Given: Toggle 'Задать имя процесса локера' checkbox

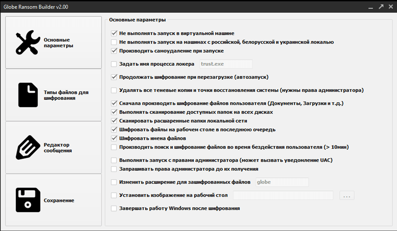Looking at the screenshot, I should 114,64.
